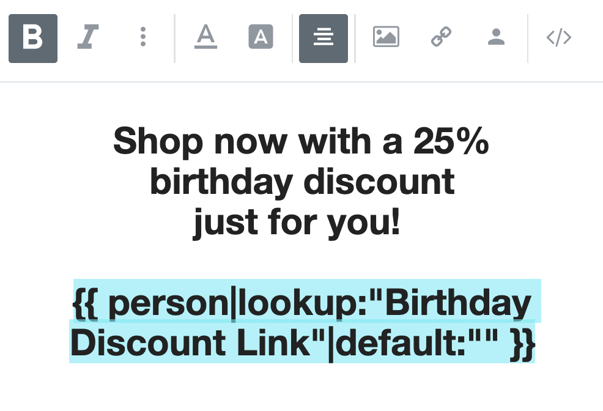Click on "25%" in the heading
603x411 pixels.
[x=451, y=143]
